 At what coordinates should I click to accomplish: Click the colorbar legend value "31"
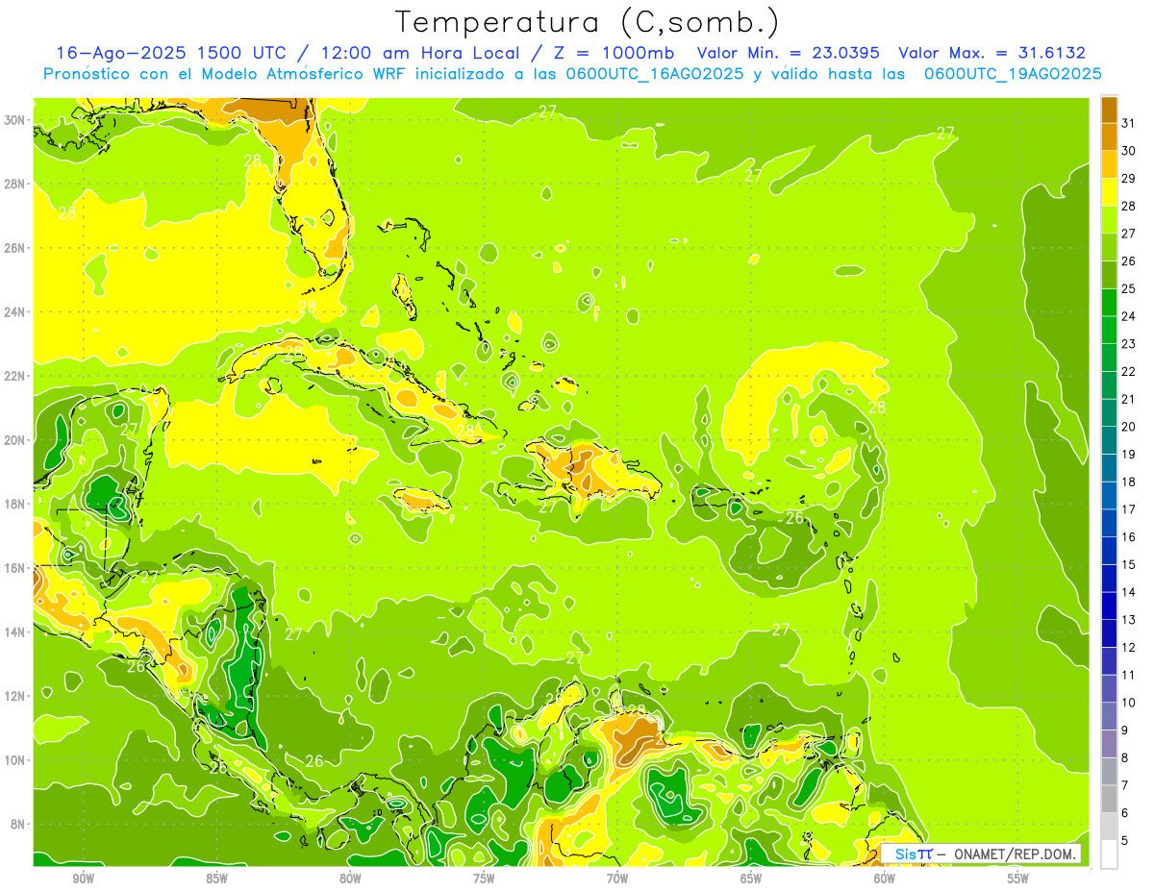point(1128,122)
